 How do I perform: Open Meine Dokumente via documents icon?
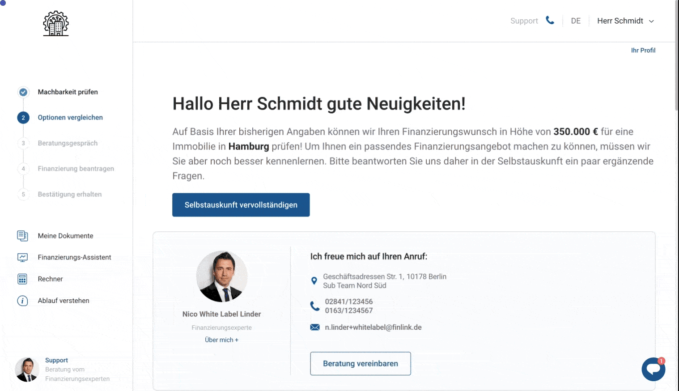(x=22, y=236)
